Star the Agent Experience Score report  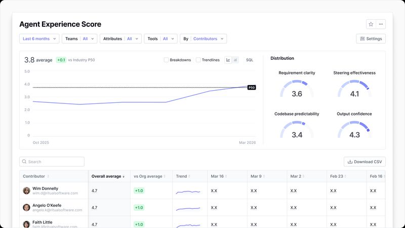371,24
